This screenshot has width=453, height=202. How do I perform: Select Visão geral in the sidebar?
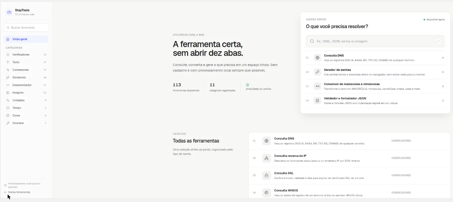(x=26, y=39)
